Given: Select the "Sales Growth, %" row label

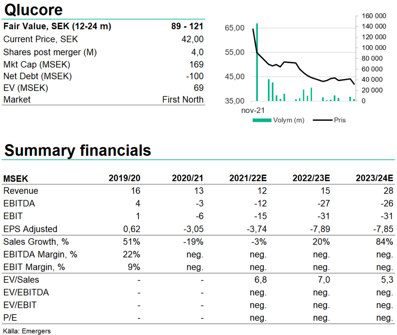Looking at the screenshot, I should 36,242.
